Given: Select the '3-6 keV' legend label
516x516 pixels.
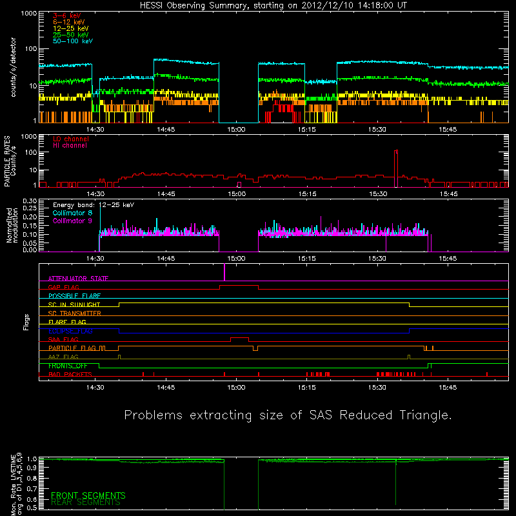Looking at the screenshot, I should (x=67, y=15).
